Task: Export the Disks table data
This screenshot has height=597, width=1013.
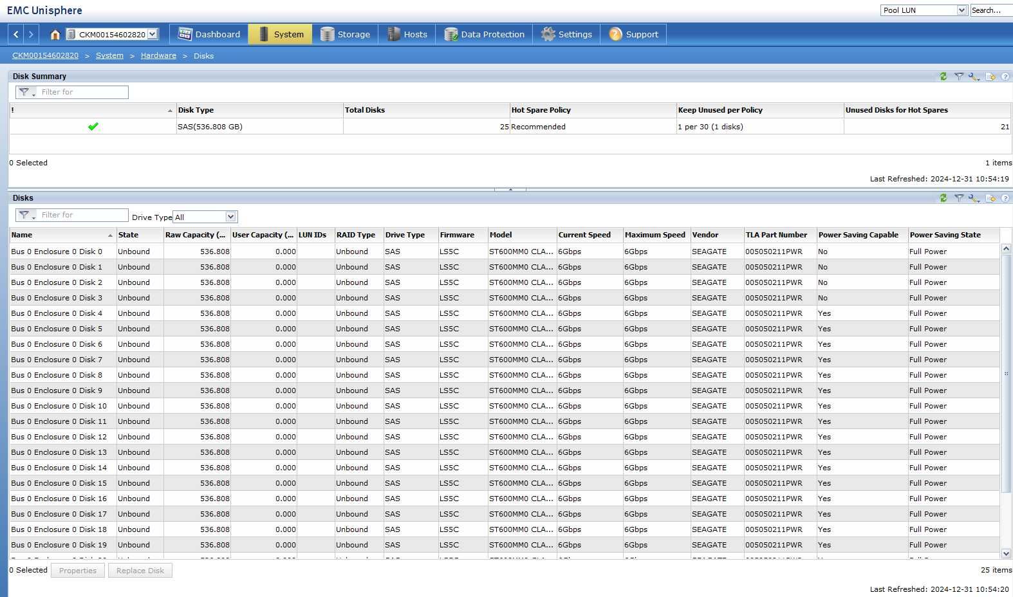Action: tap(990, 198)
